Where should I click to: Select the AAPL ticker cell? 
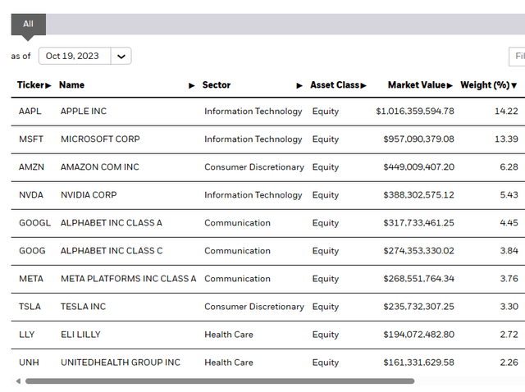[x=30, y=112]
